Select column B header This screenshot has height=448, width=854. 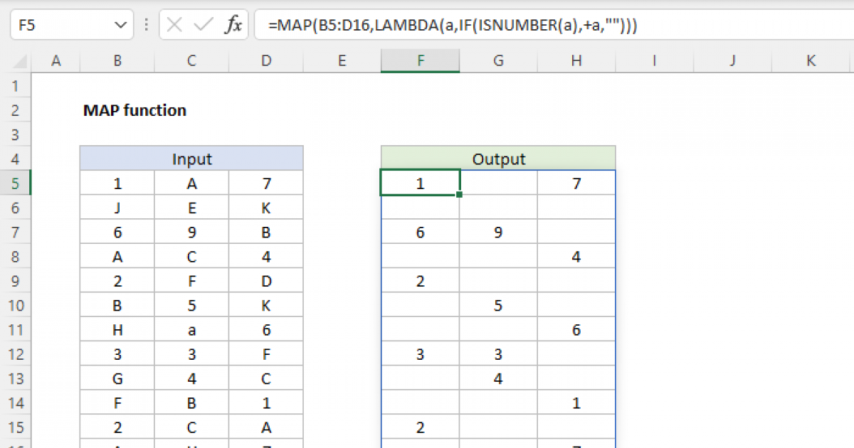pyautogui.click(x=117, y=61)
